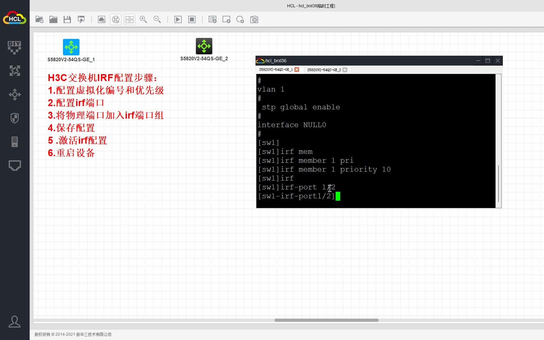Take a screenshot with camera icon
Image resolution: width=544 pixels, height=340 pixels.
pos(254,19)
